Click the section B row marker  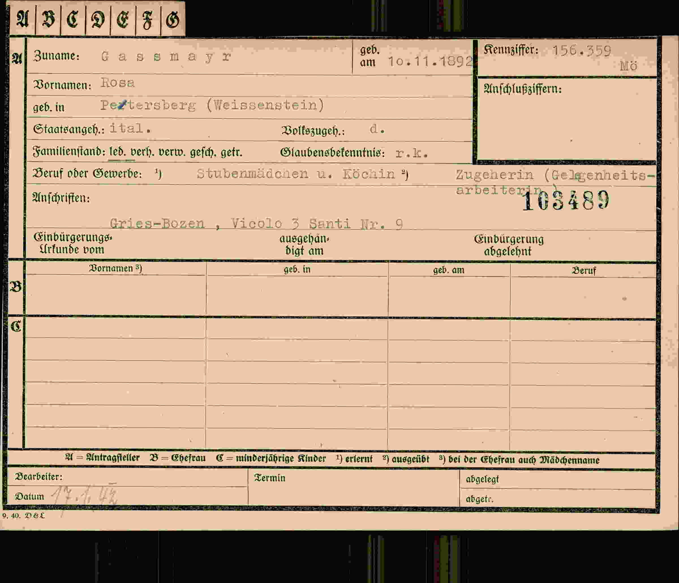16,287
